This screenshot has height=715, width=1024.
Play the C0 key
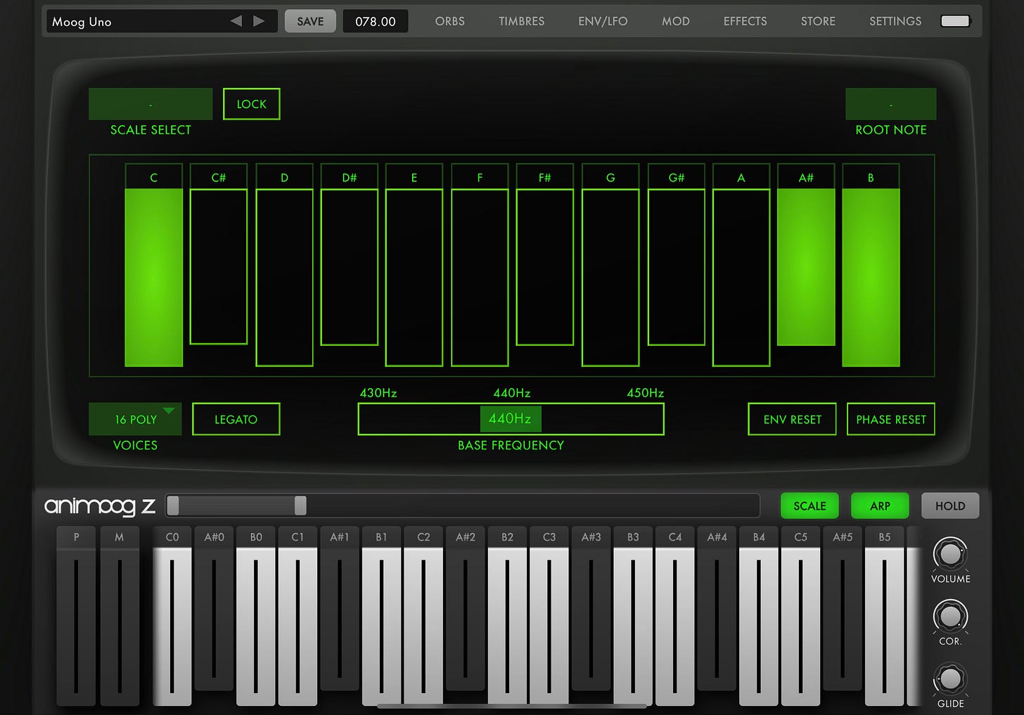[172, 616]
